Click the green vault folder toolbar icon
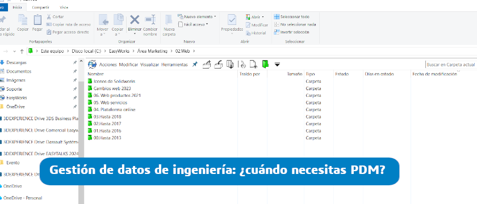The image size is (477, 204). 265,64
